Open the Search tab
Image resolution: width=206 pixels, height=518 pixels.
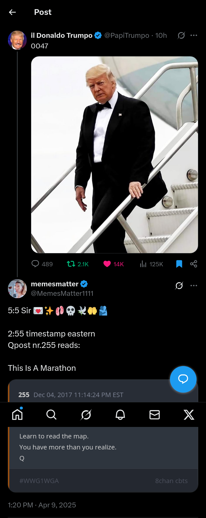(x=51, y=414)
